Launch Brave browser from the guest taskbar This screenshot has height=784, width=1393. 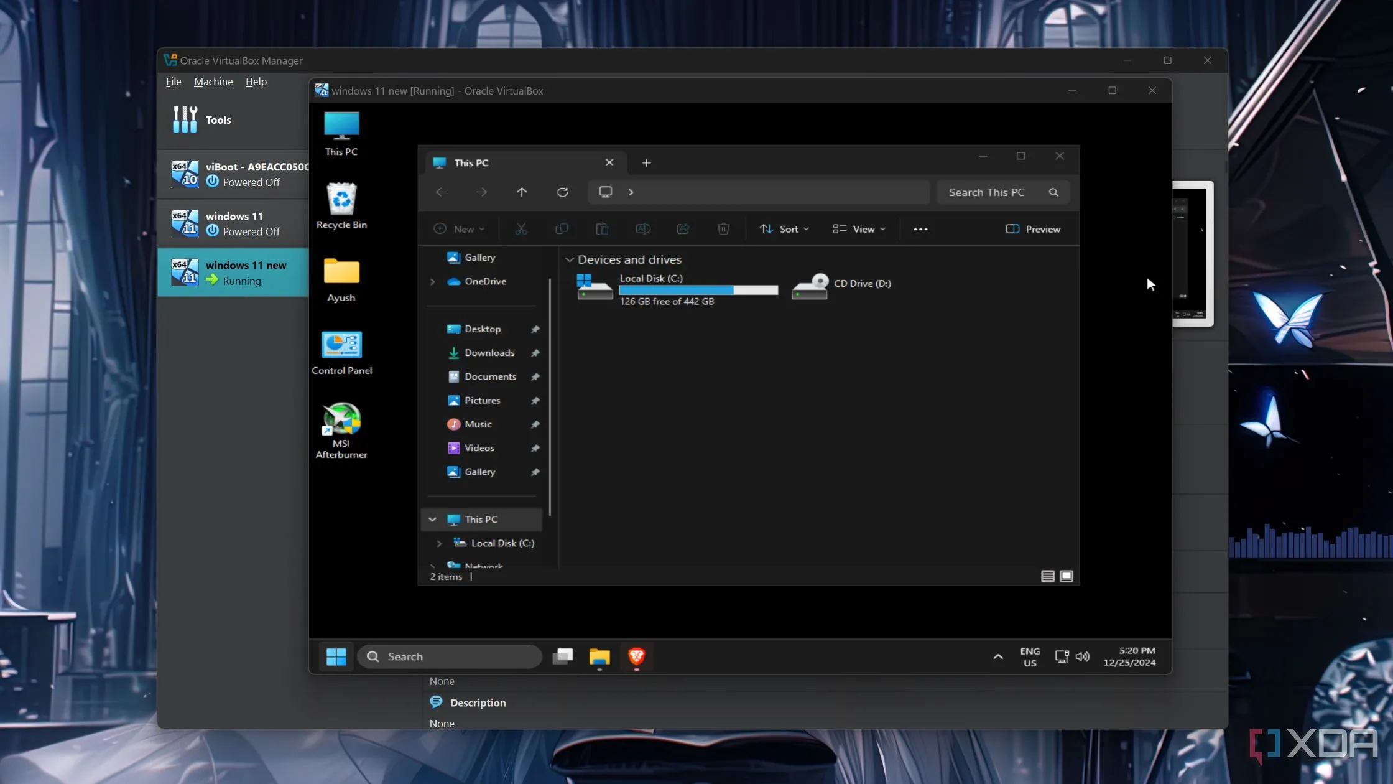tap(636, 656)
